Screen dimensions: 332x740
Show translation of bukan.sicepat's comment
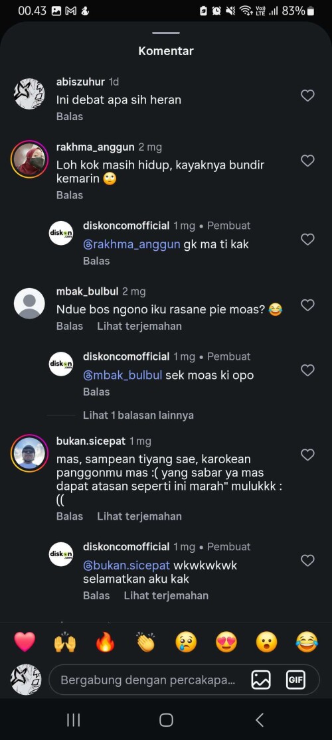(139, 516)
